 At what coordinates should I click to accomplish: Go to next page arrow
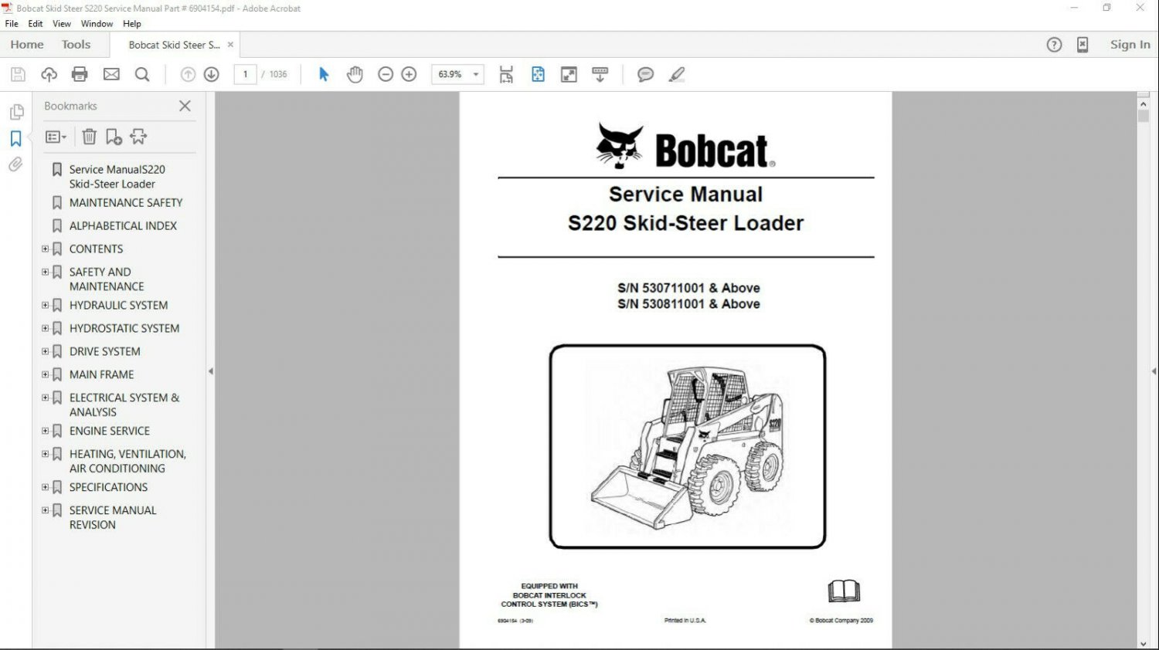coord(212,75)
